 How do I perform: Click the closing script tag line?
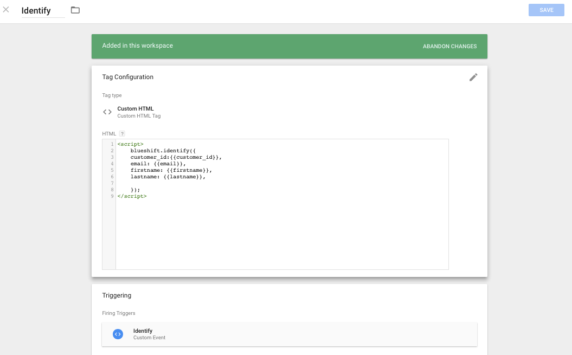coord(132,196)
